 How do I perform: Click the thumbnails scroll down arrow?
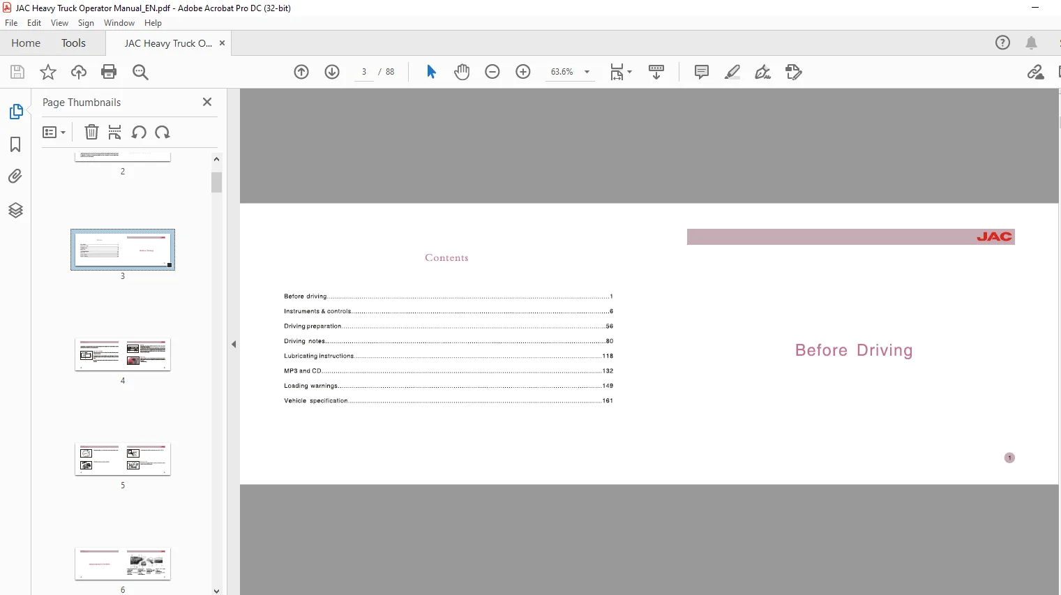(x=216, y=590)
